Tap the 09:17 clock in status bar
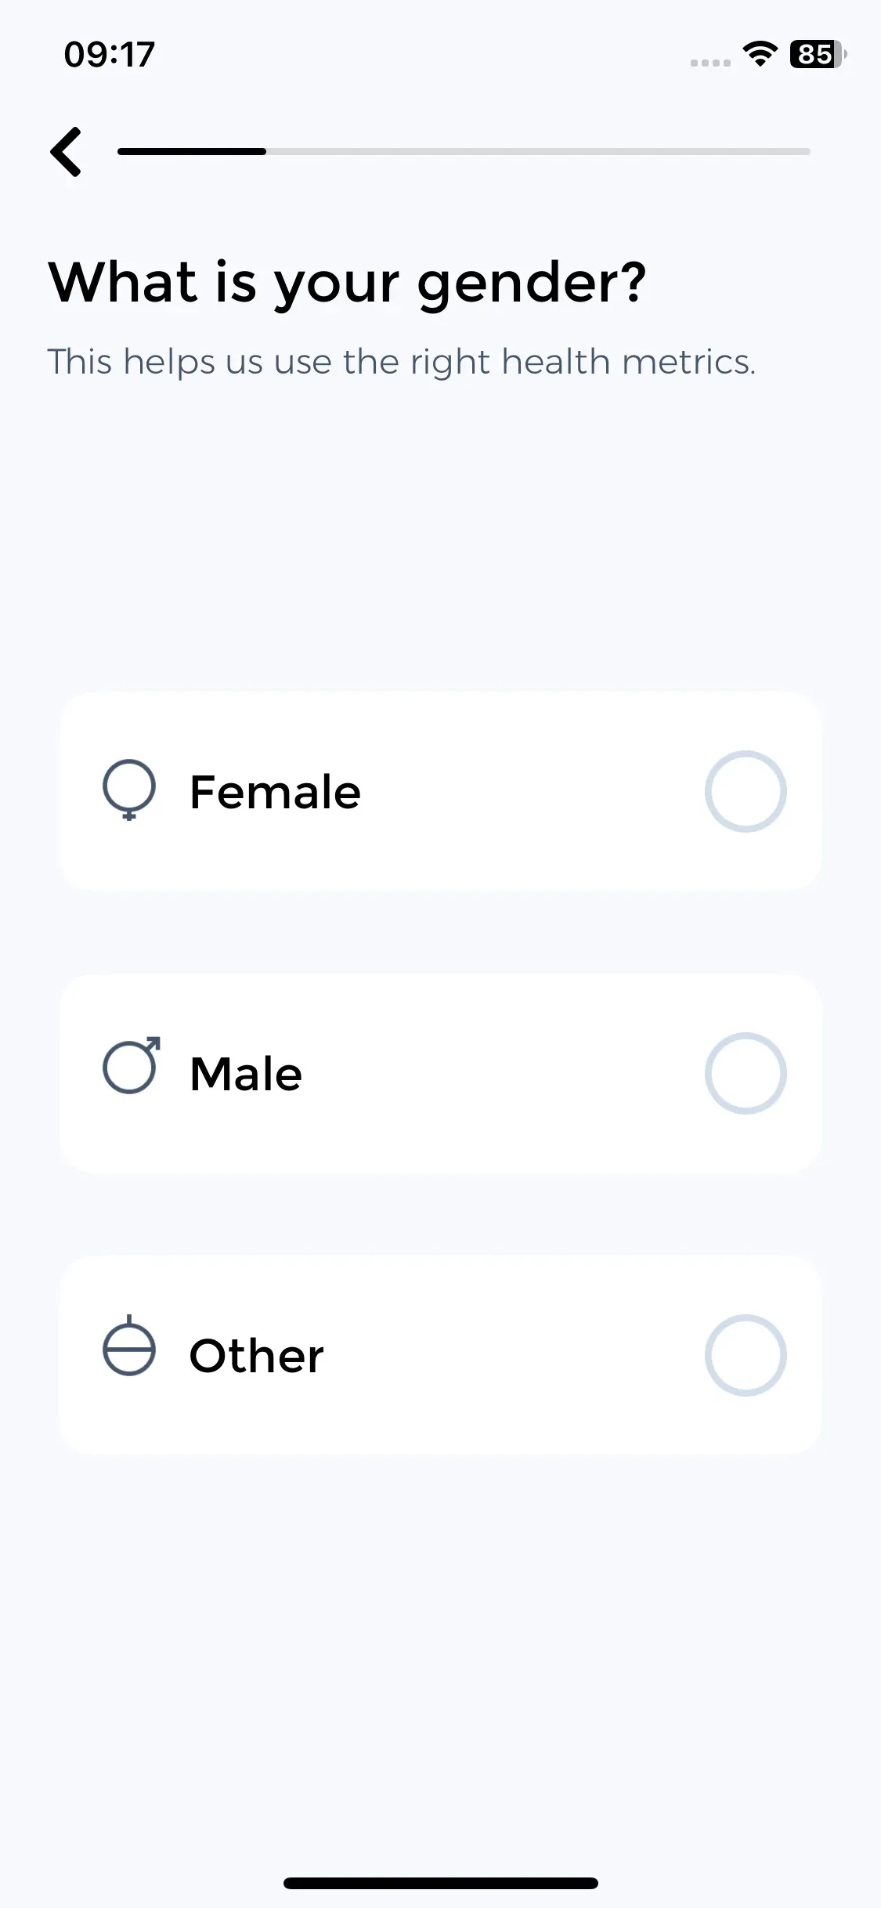 point(110,54)
